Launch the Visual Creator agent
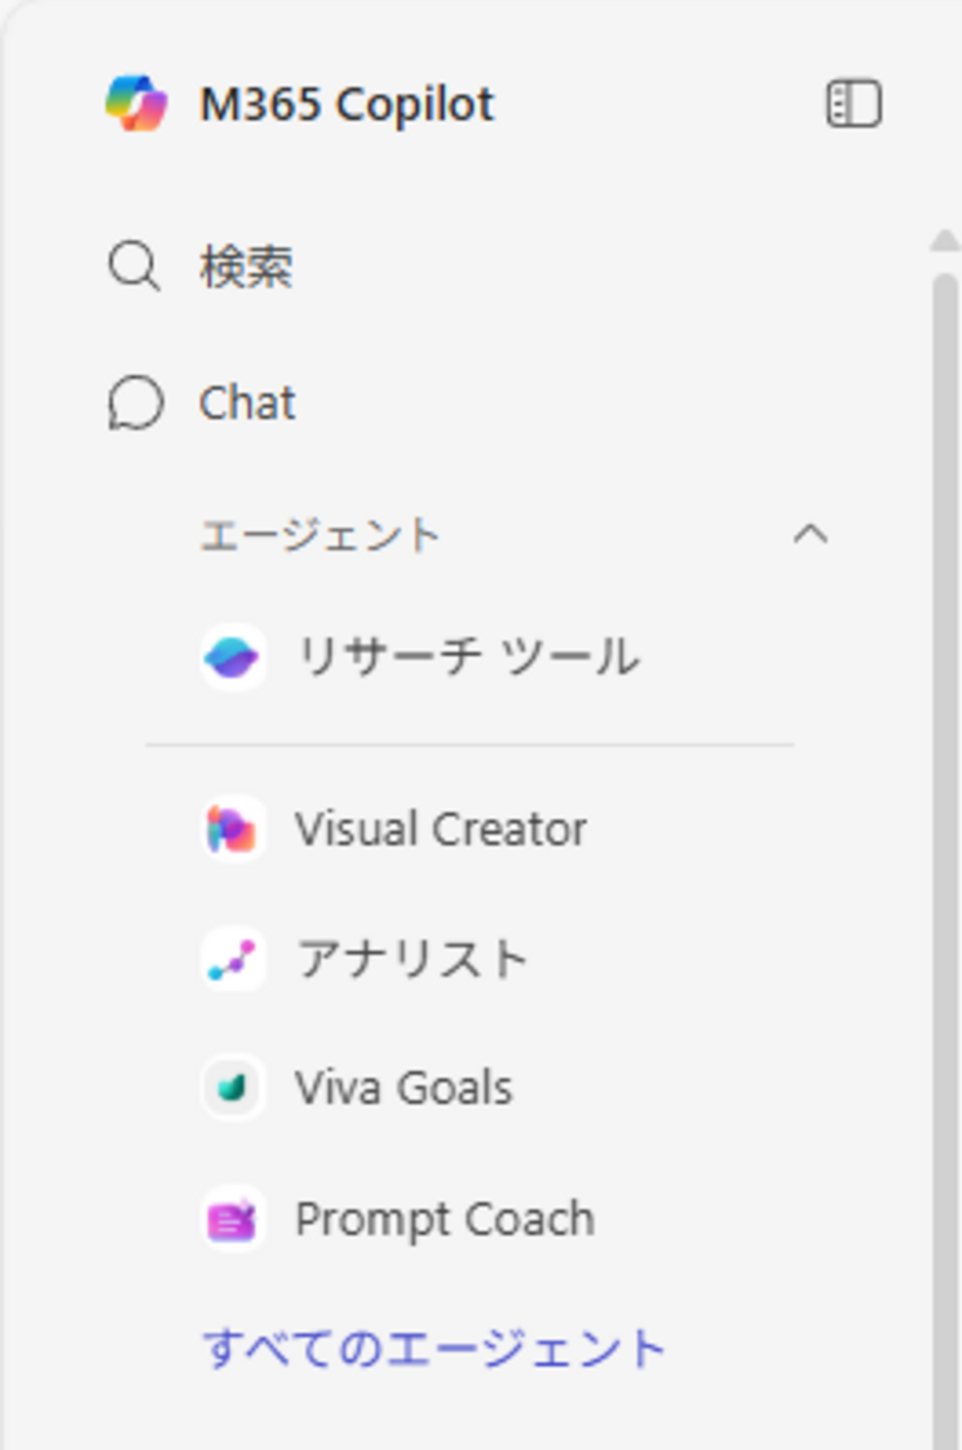 (x=441, y=829)
